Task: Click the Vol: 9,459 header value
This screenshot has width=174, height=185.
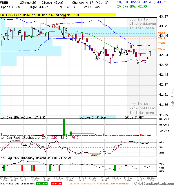Action: coord(93,7)
